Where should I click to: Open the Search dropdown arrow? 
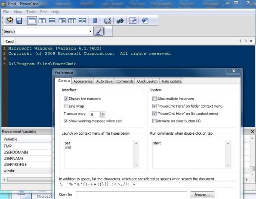(90, 31)
